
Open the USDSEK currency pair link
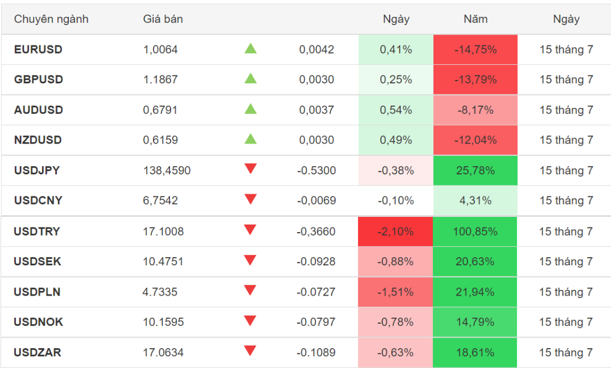pyautogui.click(x=37, y=261)
